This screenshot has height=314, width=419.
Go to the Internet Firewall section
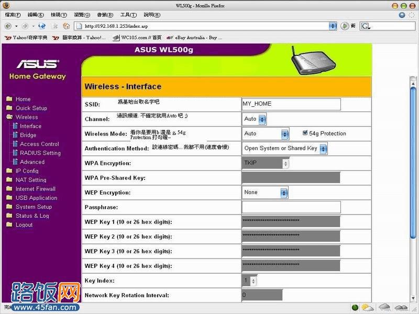(x=35, y=189)
